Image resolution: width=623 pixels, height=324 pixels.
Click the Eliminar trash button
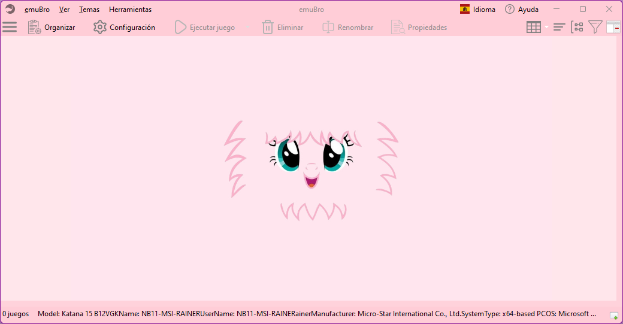[283, 28]
